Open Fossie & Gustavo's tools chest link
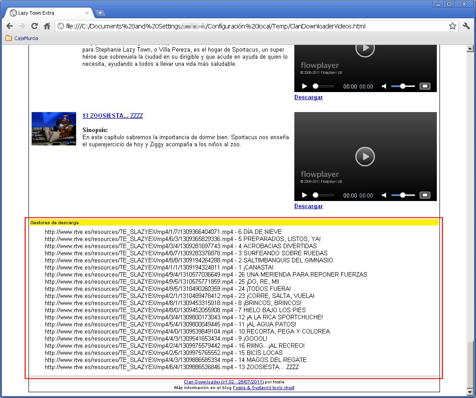The width and height of the screenshot is (476, 398). click(264, 388)
